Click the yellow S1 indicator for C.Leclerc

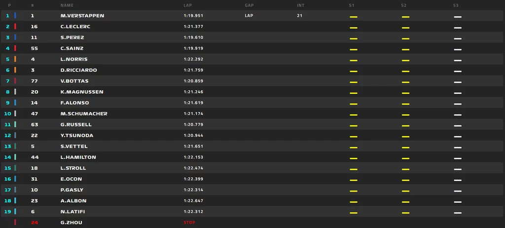pos(353,28)
